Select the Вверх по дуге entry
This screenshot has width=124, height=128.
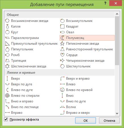click(22, 84)
